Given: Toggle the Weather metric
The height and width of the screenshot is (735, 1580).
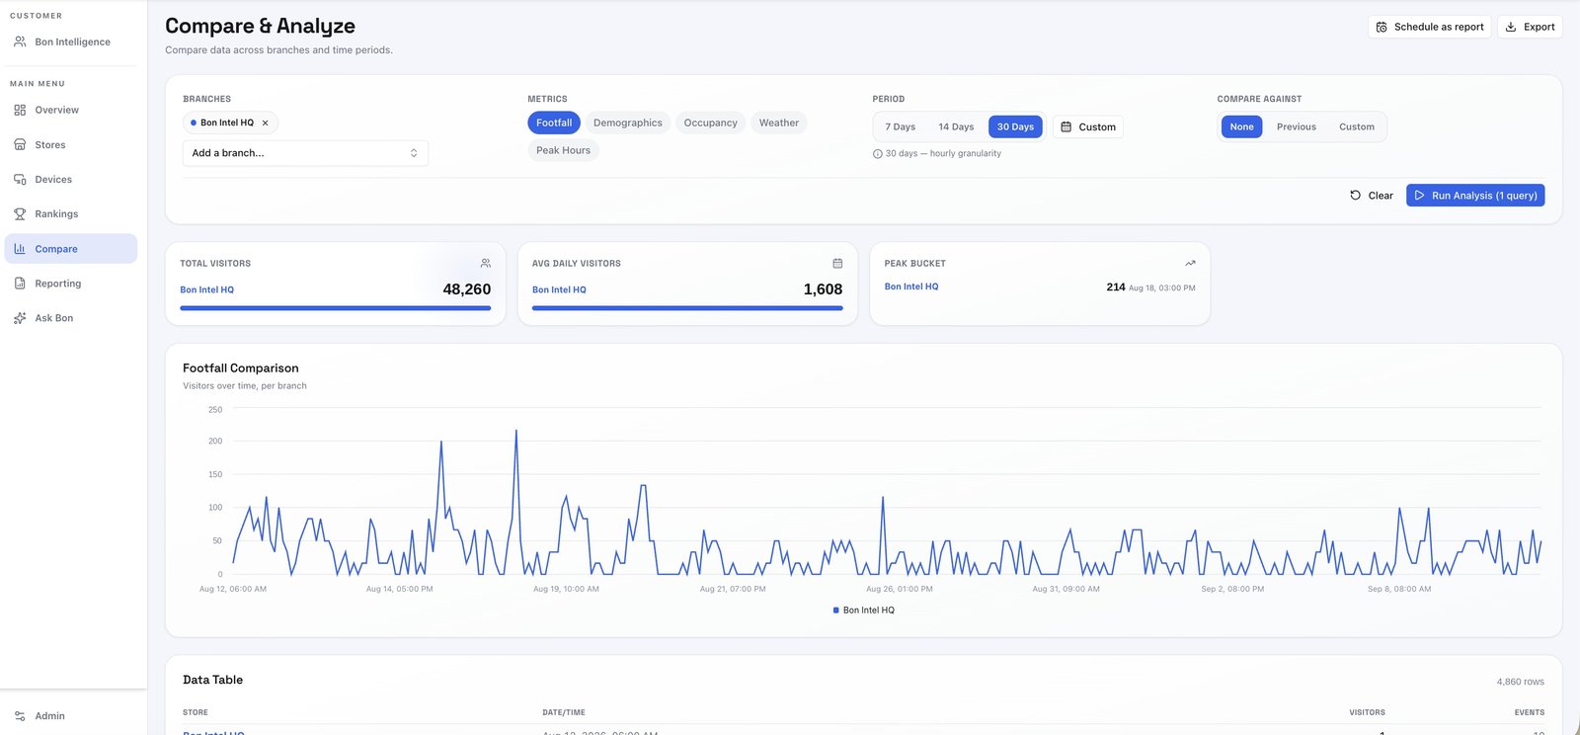Looking at the screenshot, I should pyautogui.click(x=779, y=122).
